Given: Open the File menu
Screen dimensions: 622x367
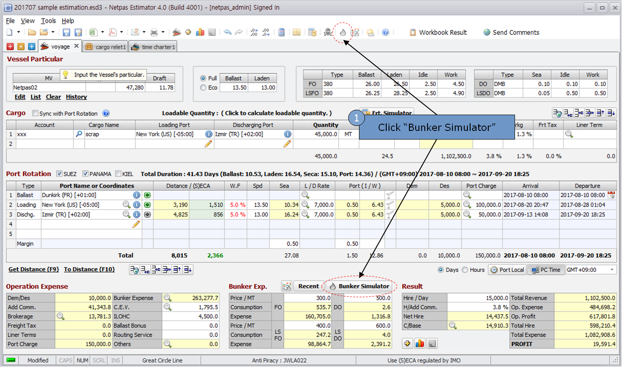Looking at the screenshot, I should point(10,21).
